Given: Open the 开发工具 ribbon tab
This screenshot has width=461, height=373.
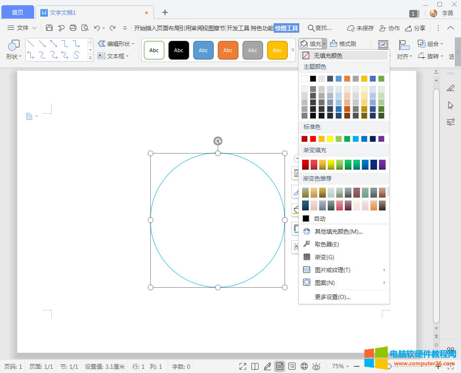Looking at the screenshot, I should (x=238, y=28).
